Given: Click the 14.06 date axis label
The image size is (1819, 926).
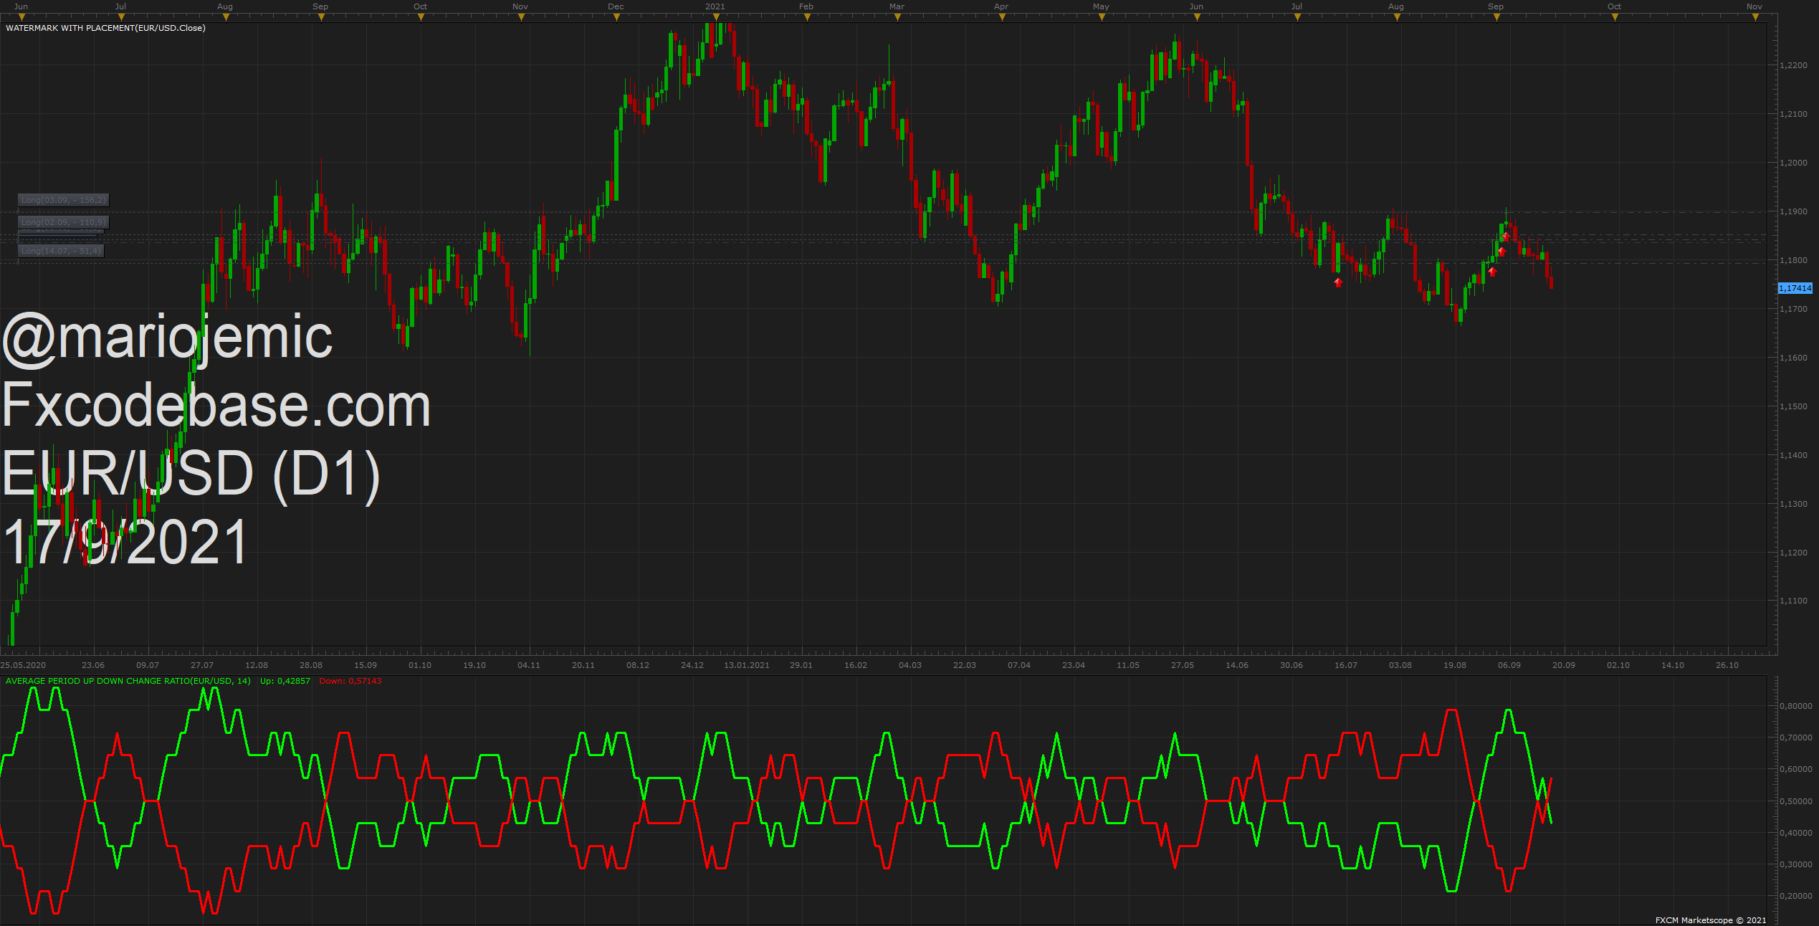Looking at the screenshot, I should click(x=1237, y=665).
